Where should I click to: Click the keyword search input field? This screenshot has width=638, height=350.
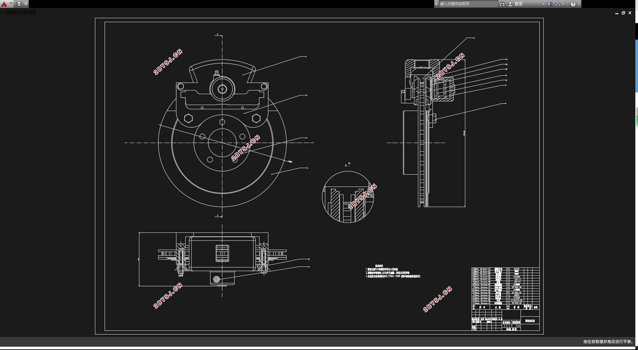coord(468,4)
